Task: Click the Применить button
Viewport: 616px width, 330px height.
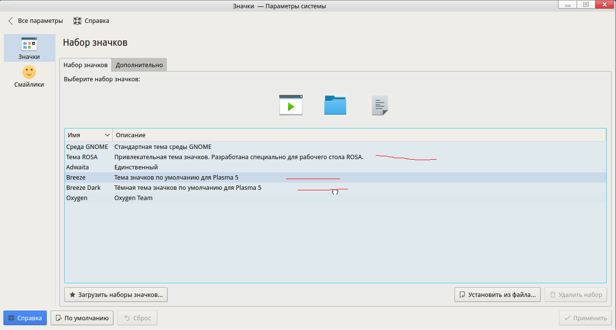Action: [x=585, y=318]
